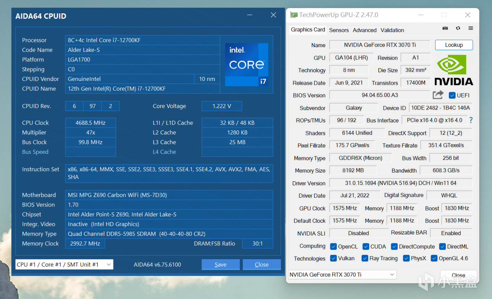This screenshot has width=492, height=299.
Task: Open the CPU core selector dropdown
Action: click(x=64, y=264)
